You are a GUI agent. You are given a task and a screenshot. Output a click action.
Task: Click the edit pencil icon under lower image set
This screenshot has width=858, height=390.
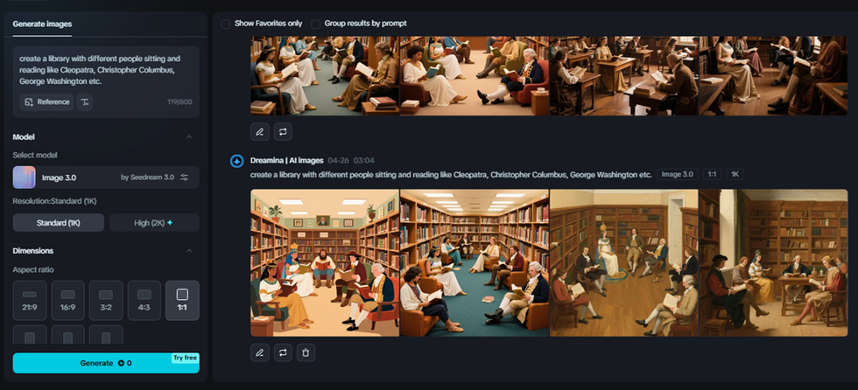click(x=260, y=352)
